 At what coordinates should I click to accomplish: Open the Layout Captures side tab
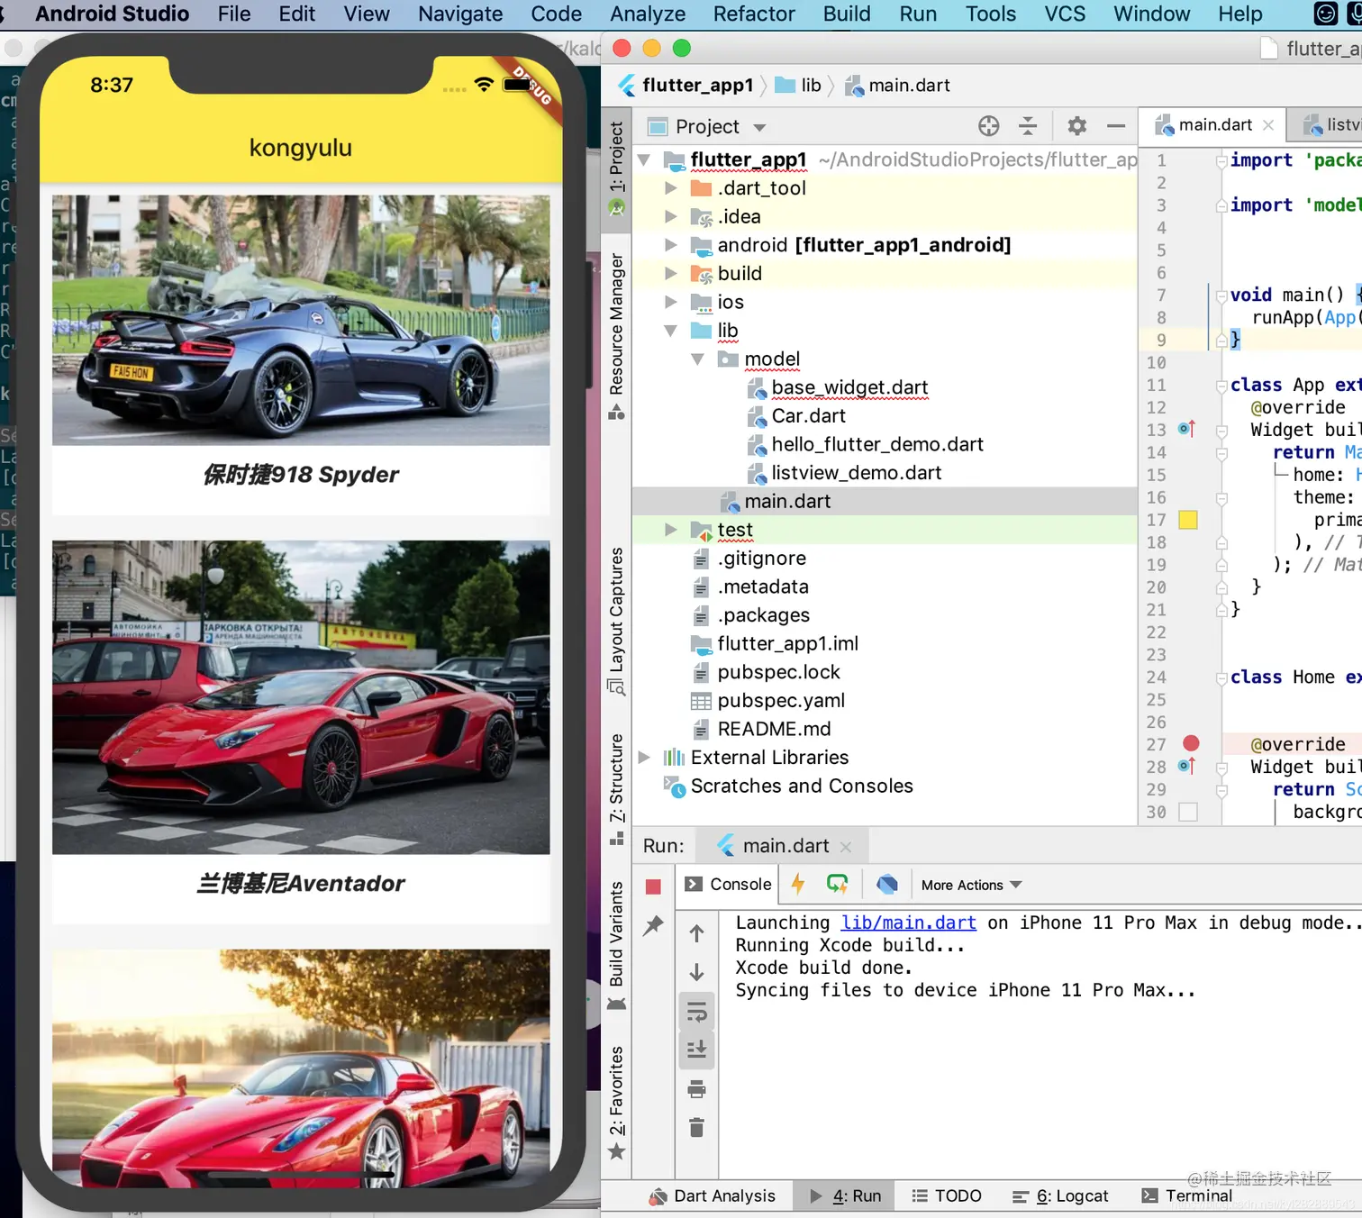click(x=616, y=621)
